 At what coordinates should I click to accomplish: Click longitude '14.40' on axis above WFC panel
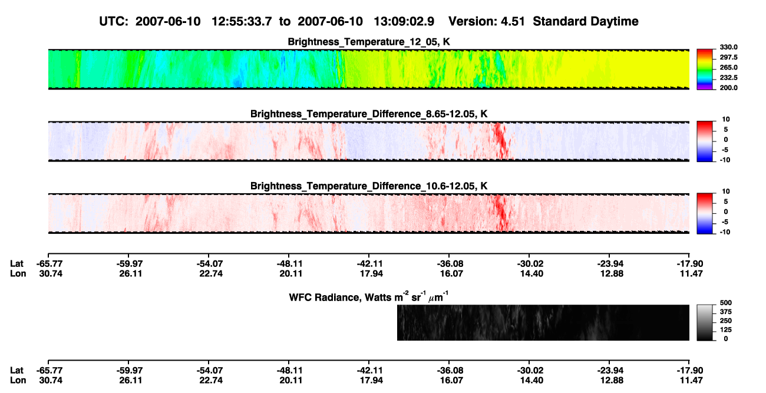(x=531, y=273)
